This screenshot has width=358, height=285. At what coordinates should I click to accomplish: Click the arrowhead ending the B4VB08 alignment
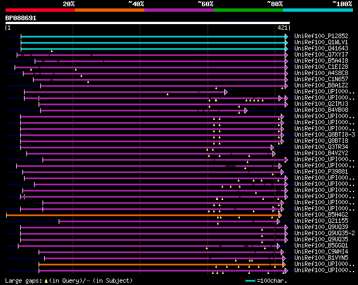point(246,111)
